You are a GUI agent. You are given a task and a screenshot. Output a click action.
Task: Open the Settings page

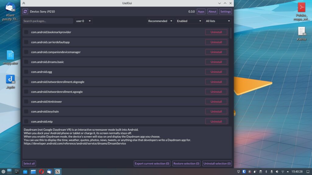tap(225, 12)
